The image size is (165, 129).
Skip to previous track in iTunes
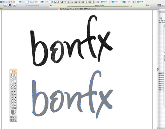click(5, 5)
